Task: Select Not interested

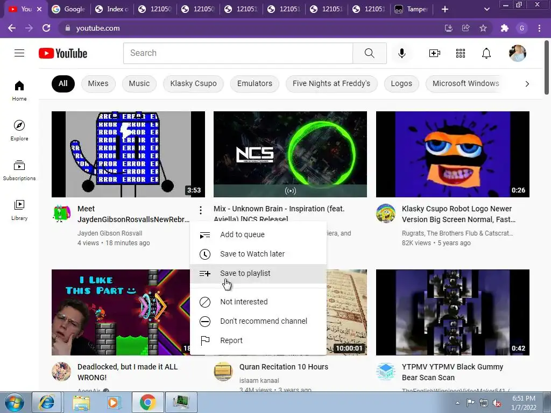Action: pos(258,302)
